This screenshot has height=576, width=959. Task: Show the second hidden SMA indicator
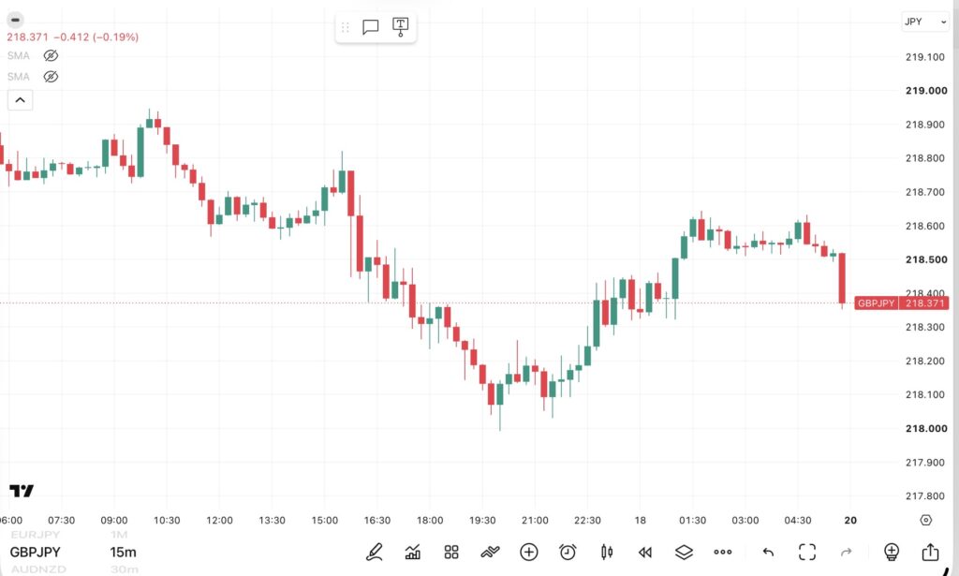(x=51, y=77)
